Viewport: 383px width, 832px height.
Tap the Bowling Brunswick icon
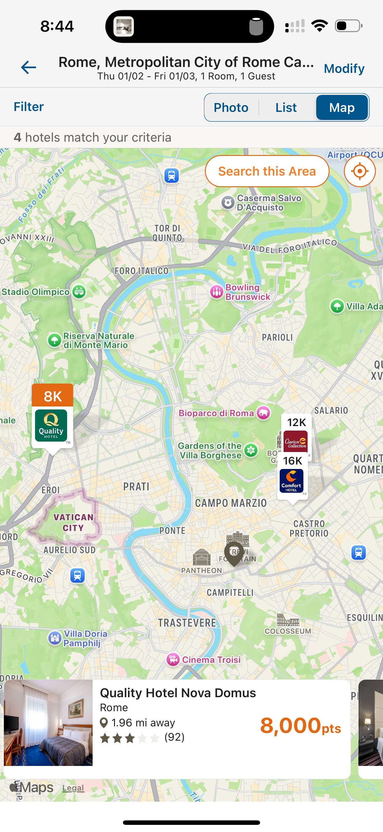click(217, 292)
